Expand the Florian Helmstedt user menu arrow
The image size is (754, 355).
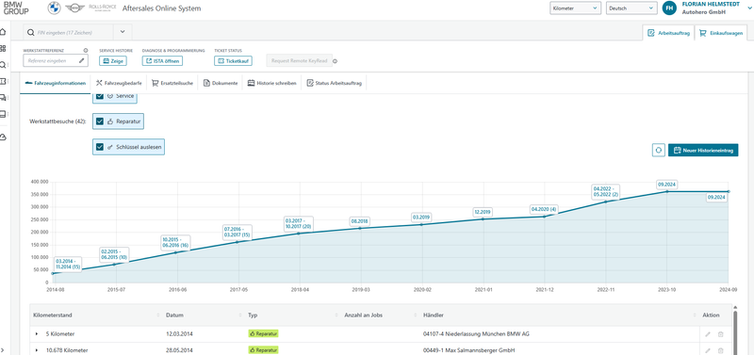(748, 8)
